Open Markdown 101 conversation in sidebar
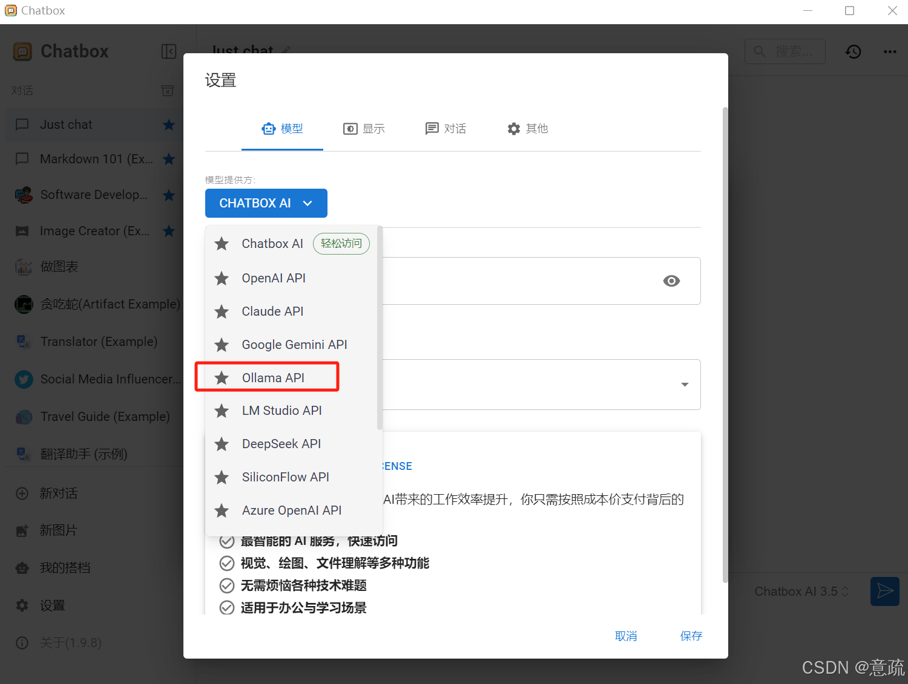The width and height of the screenshot is (908, 684). click(x=94, y=159)
